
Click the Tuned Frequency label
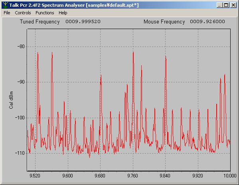tap(40, 22)
